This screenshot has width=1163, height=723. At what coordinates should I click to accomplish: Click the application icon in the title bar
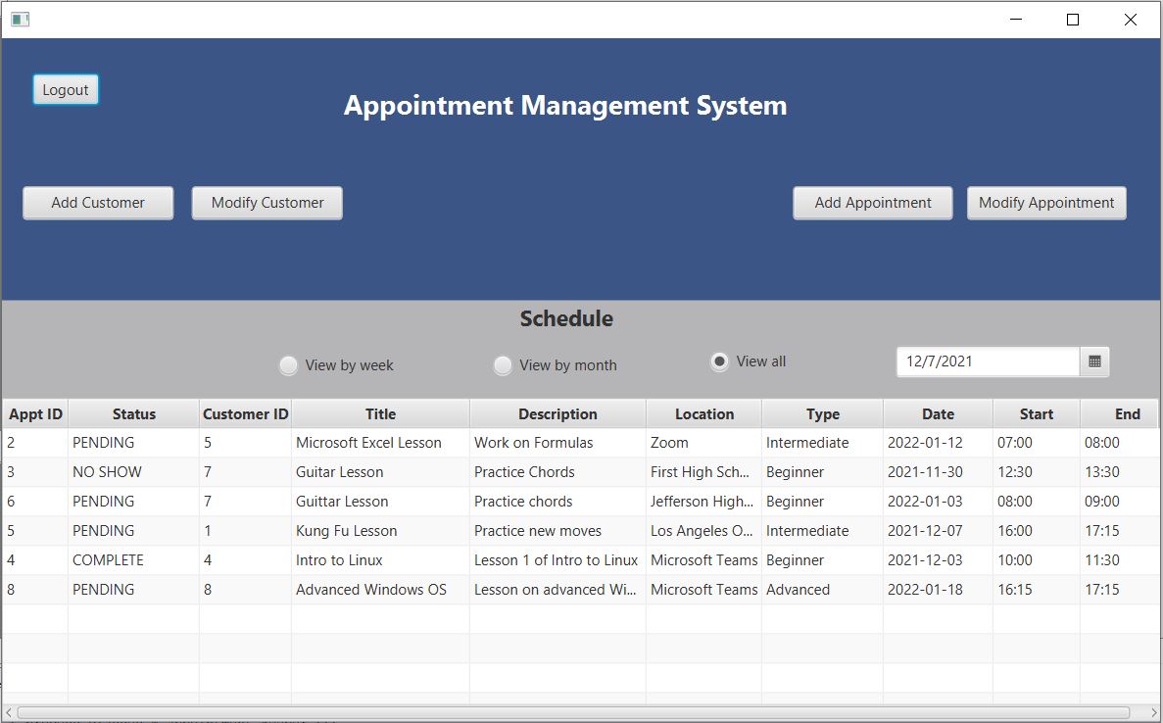tap(20, 18)
